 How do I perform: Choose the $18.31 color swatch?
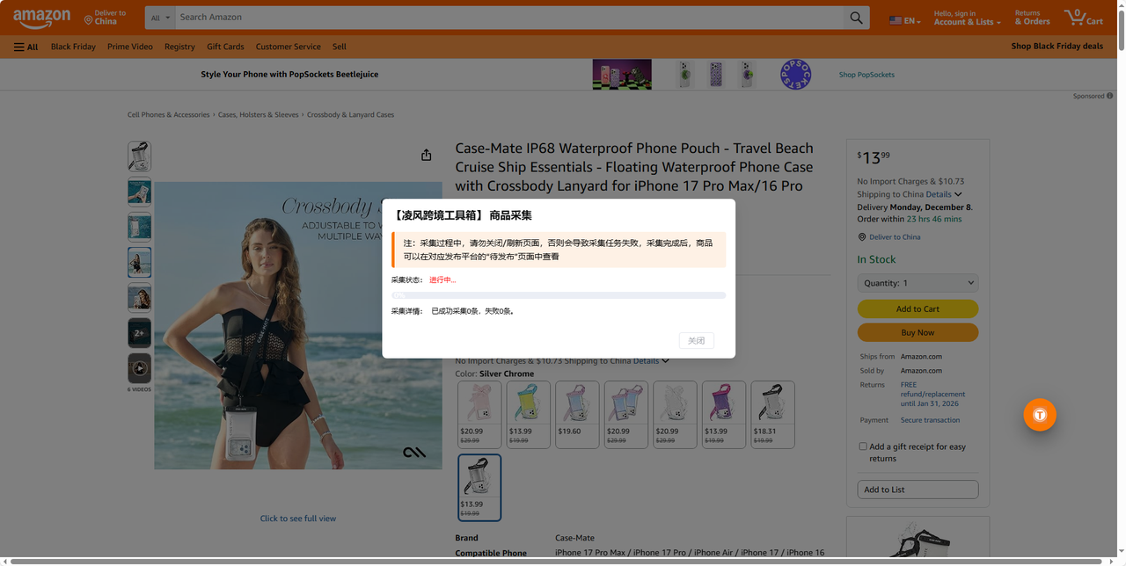click(772, 414)
